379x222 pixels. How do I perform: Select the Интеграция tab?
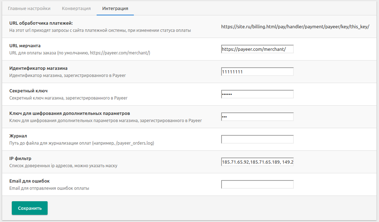click(115, 8)
